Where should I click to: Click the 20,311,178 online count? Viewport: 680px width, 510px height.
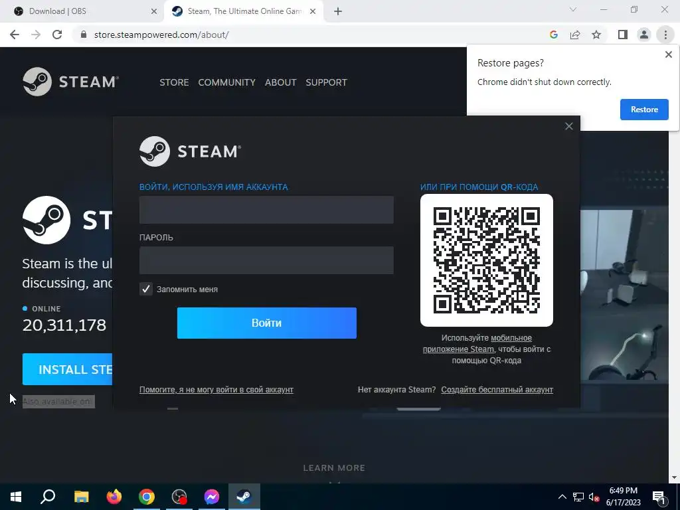[64, 325]
